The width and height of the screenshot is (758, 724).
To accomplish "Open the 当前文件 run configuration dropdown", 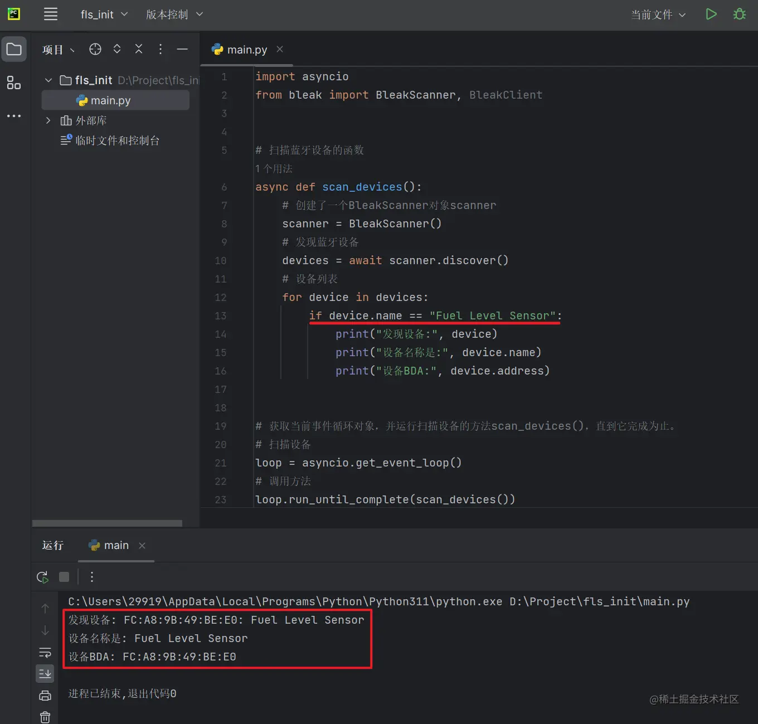I will point(658,14).
